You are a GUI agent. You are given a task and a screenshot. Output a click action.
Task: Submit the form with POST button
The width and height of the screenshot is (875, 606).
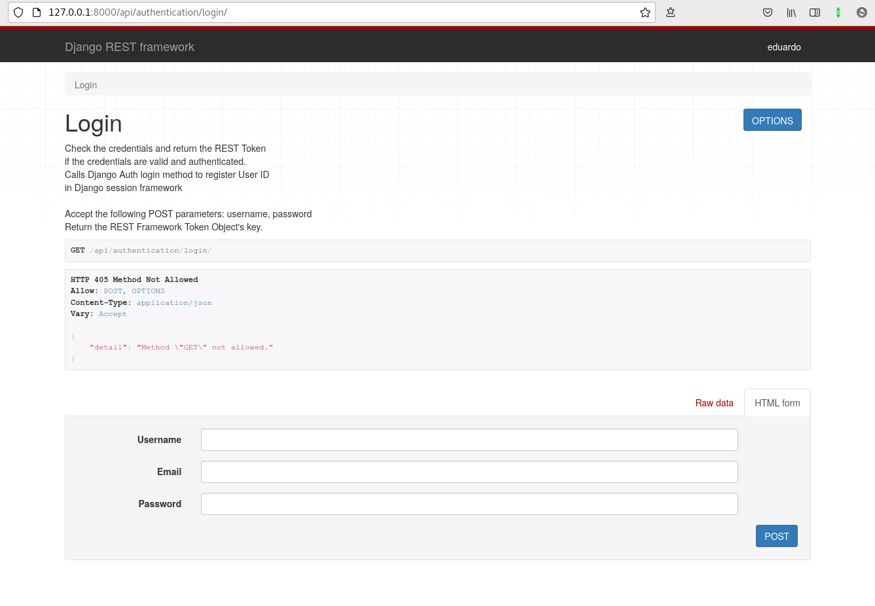[x=776, y=536]
